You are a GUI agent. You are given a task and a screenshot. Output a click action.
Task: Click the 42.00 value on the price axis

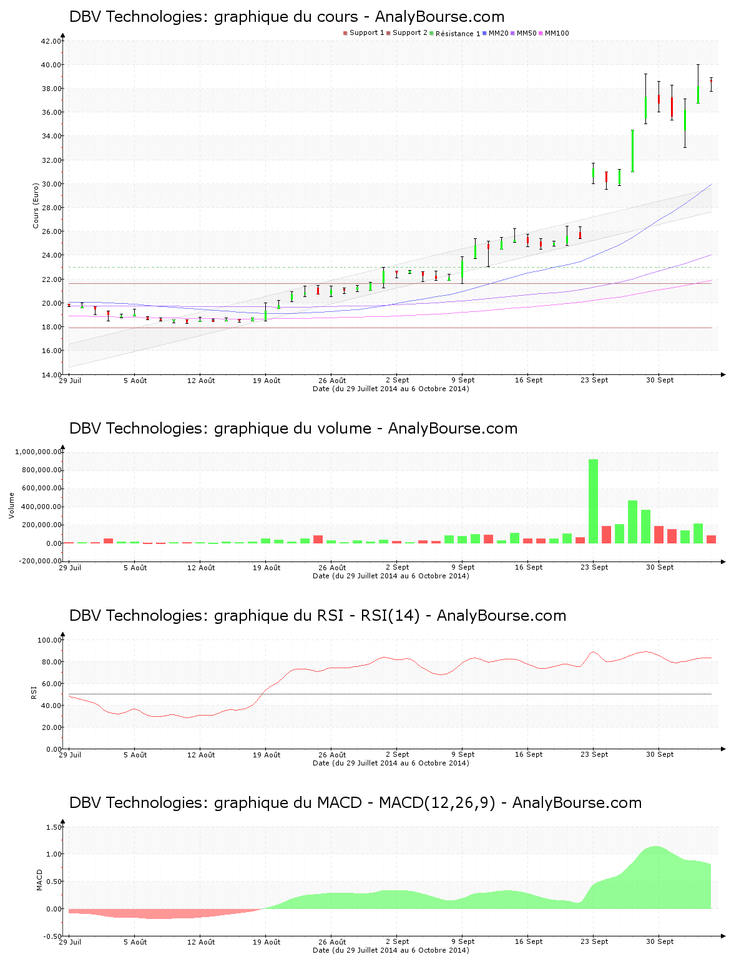coord(51,41)
